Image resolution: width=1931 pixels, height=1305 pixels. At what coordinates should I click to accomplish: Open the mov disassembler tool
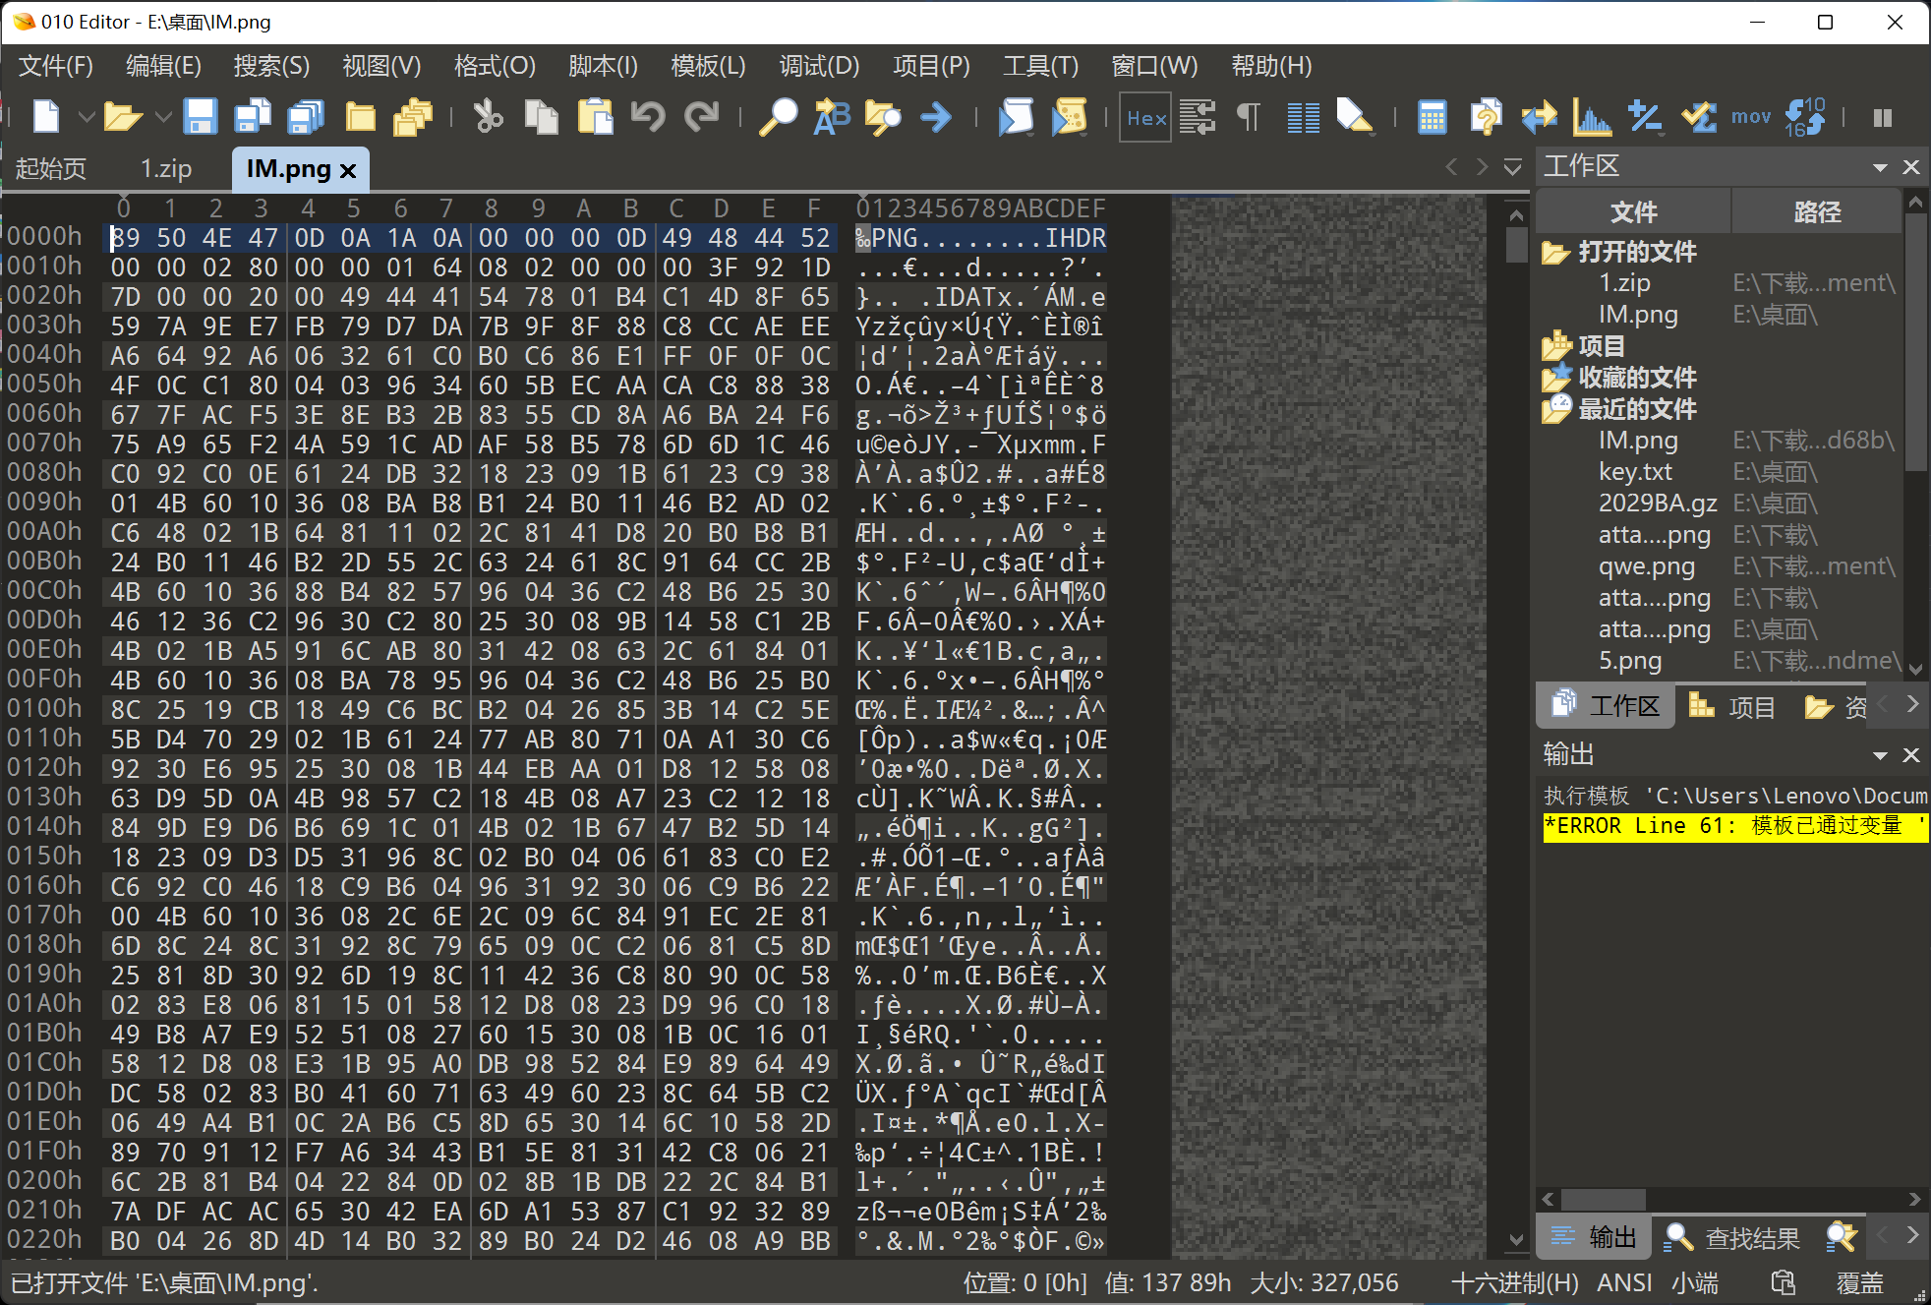pos(1751,117)
